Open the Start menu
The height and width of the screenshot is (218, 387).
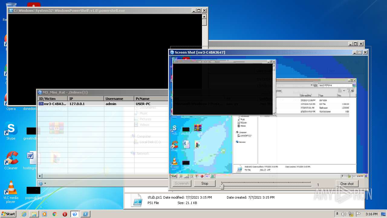(x=8, y=214)
